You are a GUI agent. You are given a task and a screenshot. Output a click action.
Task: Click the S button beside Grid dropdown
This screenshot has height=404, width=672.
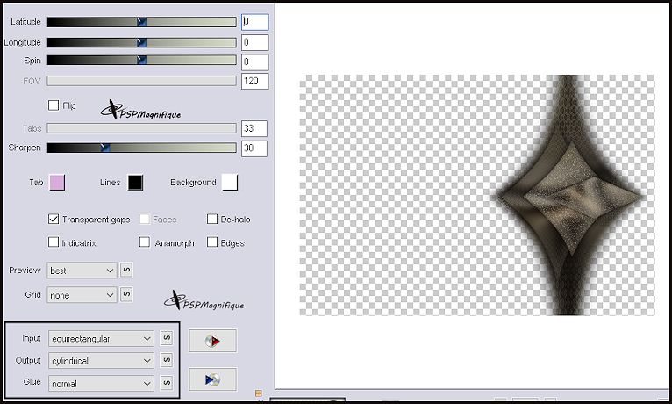126,295
